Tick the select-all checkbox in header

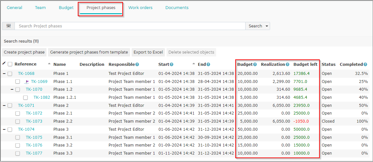click(10, 64)
